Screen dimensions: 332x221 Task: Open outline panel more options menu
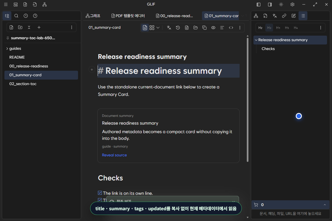(x=321, y=28)
